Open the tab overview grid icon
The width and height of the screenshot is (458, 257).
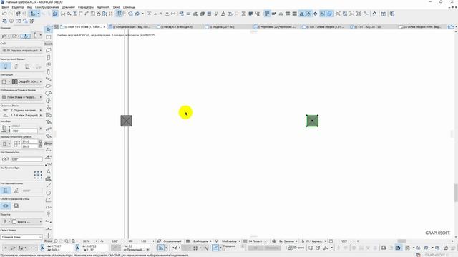tap(56, 27)
